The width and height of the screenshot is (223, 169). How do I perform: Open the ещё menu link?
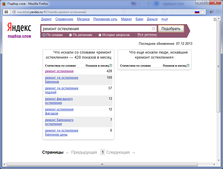[164, 19]
